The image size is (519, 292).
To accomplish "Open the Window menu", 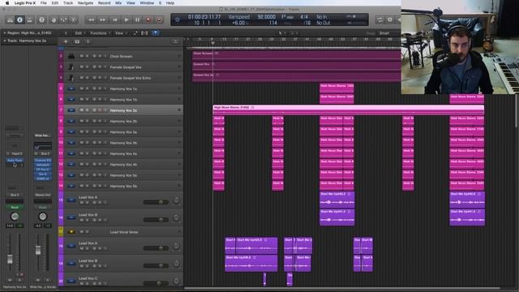I will 147,3.
